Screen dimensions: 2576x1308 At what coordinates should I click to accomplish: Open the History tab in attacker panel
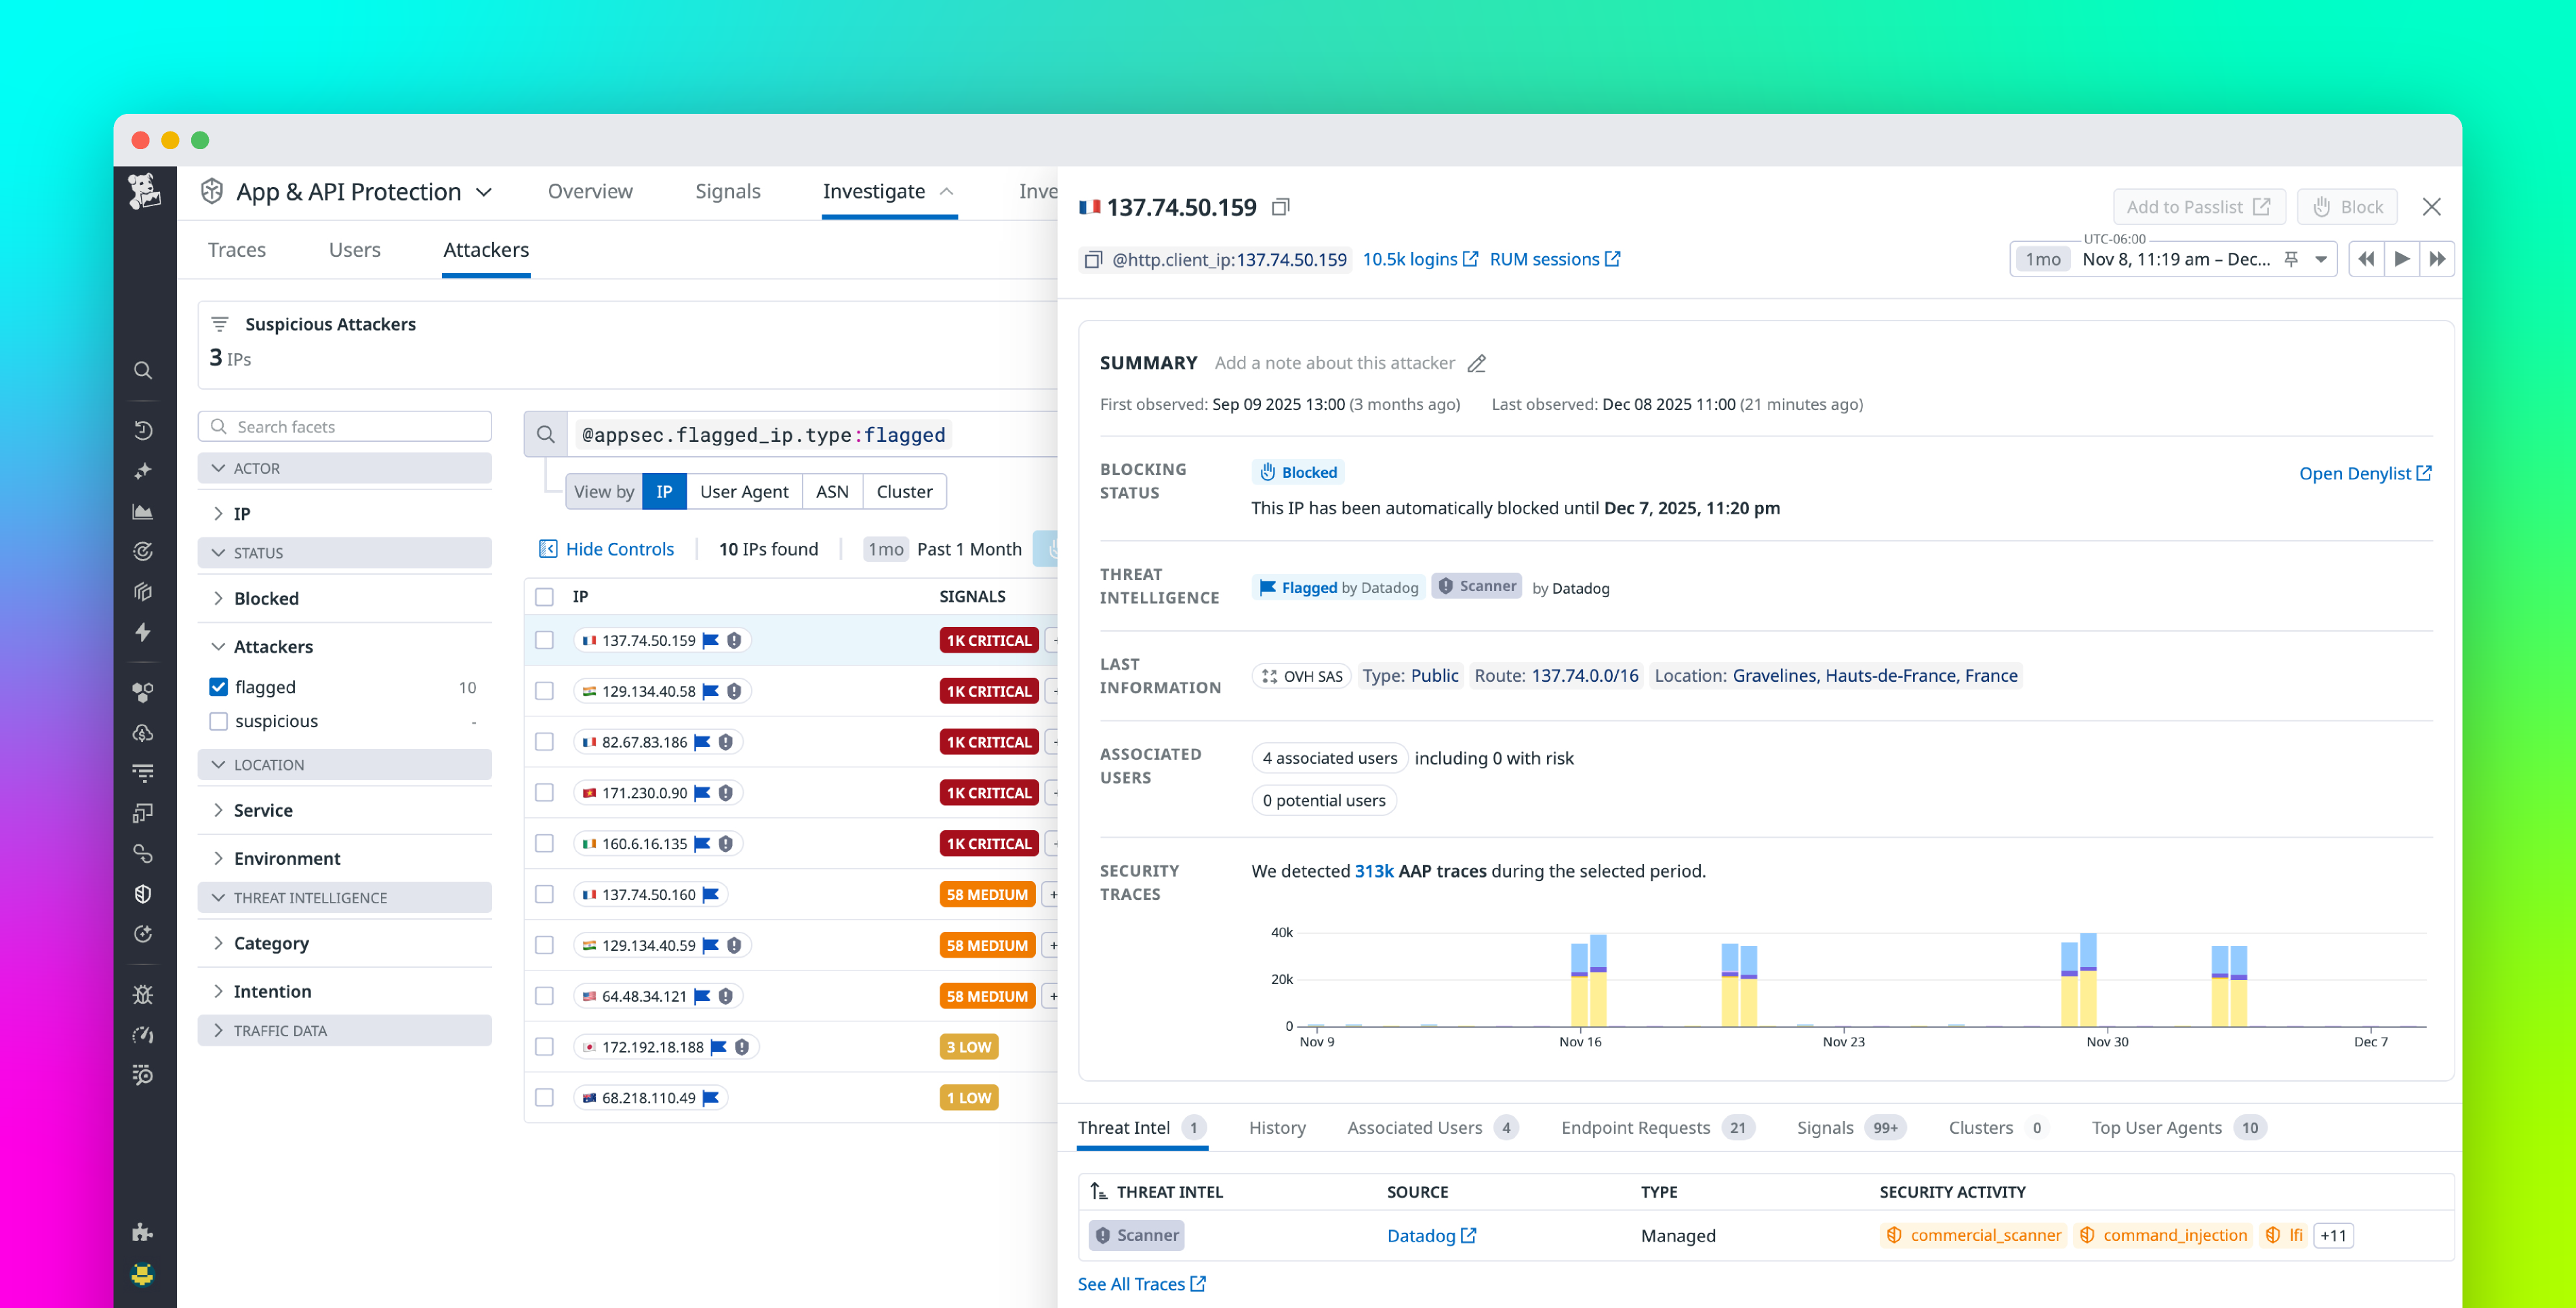[x=1277, y=1127]
